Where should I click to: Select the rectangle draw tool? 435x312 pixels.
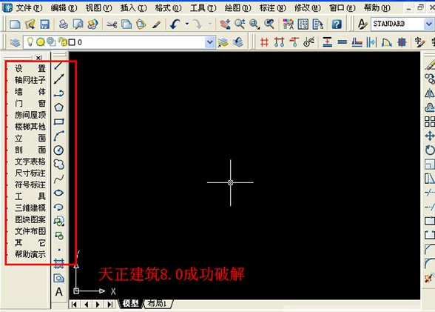58,122
